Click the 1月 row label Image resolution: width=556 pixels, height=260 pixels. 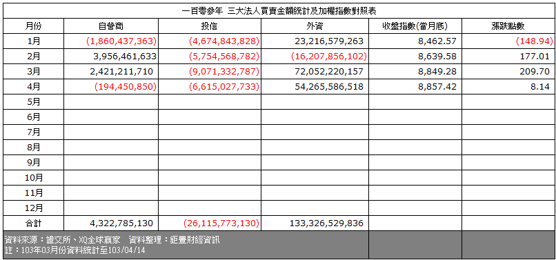point(33,41)
